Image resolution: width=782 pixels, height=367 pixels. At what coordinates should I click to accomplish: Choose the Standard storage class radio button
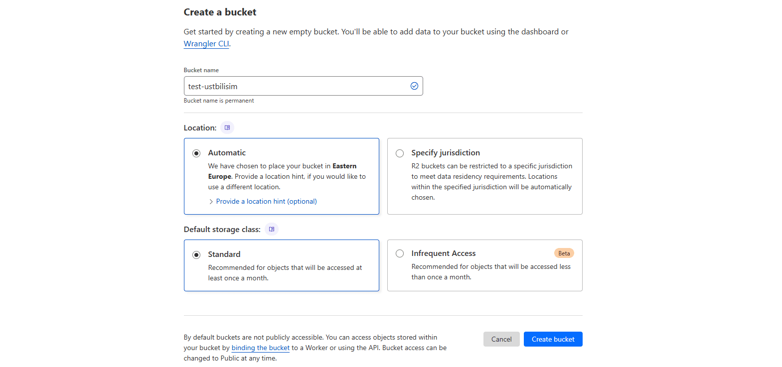pyautogui.click(x=196, y=255)
